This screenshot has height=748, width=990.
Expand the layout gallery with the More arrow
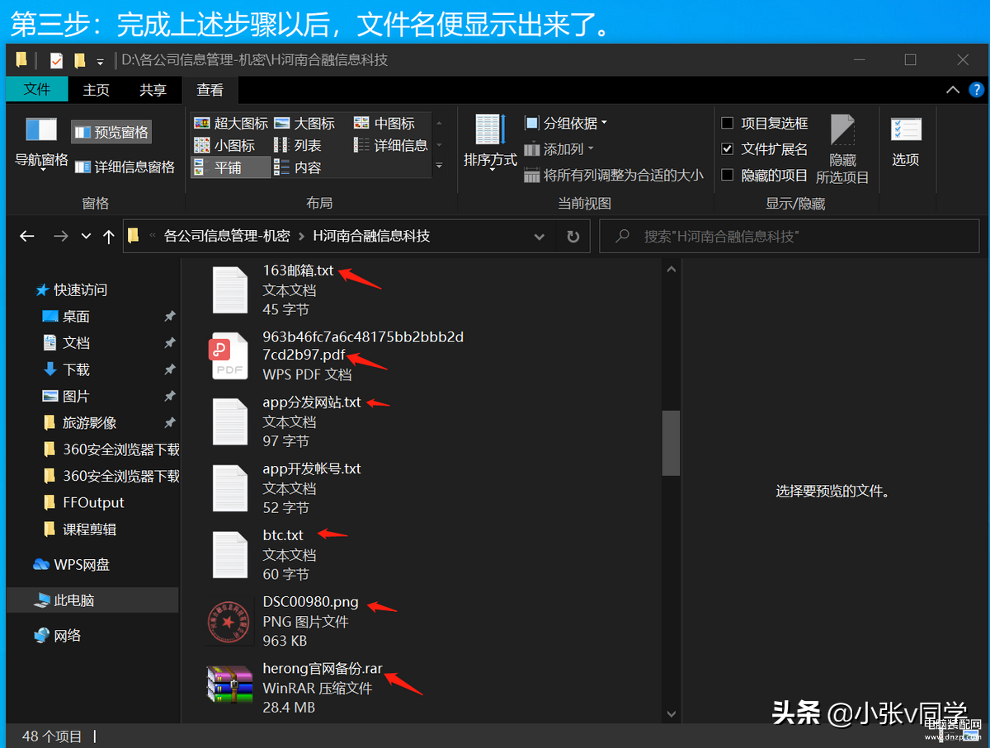coord(439,167)
